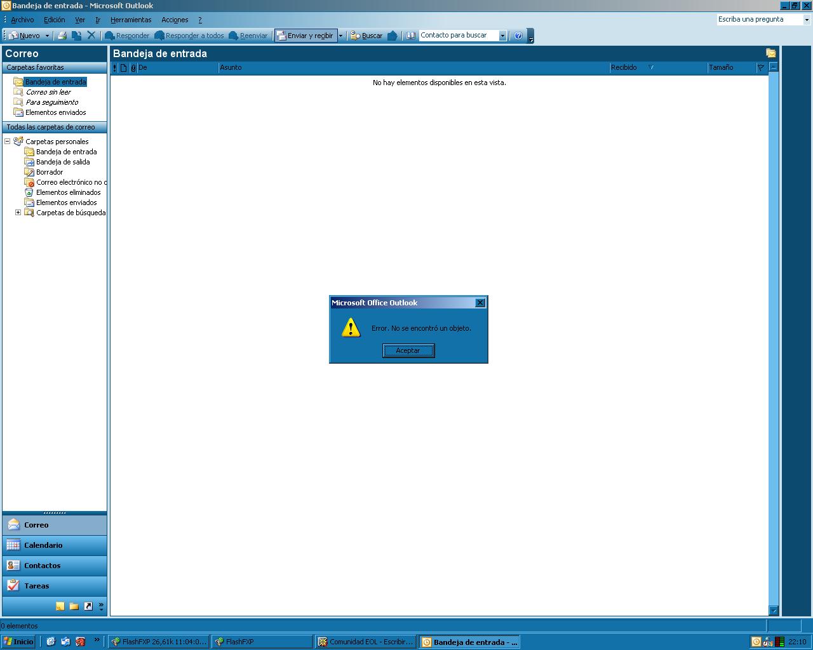
Task: Sort by the De column header
Action: coord(178,67)
